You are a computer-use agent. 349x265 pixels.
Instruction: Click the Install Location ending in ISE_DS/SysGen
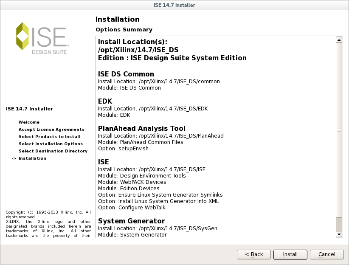tap(158, 228)
